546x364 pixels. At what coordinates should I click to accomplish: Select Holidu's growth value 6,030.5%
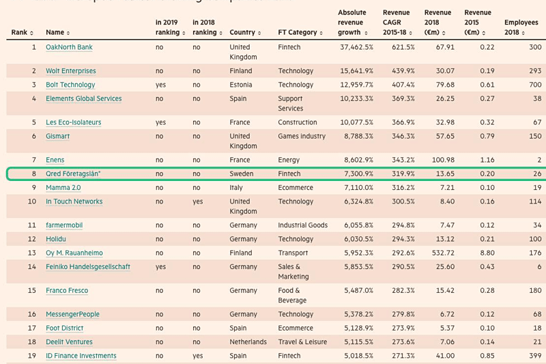point(359,239)
